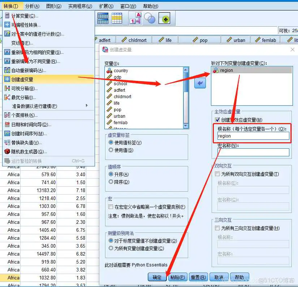Choose 替换缺失值 menu entry
The height and width of the screenshot is (287, 298).
coord(49,143)
